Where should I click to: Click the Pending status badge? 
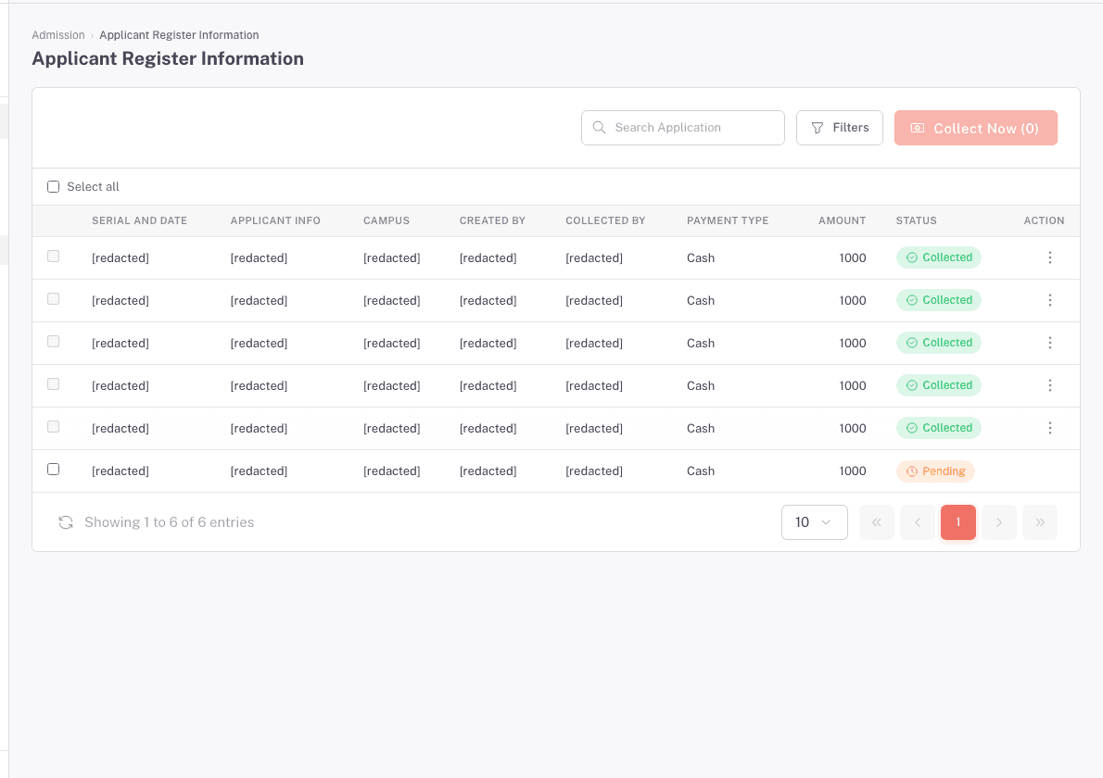pos(935,471)
